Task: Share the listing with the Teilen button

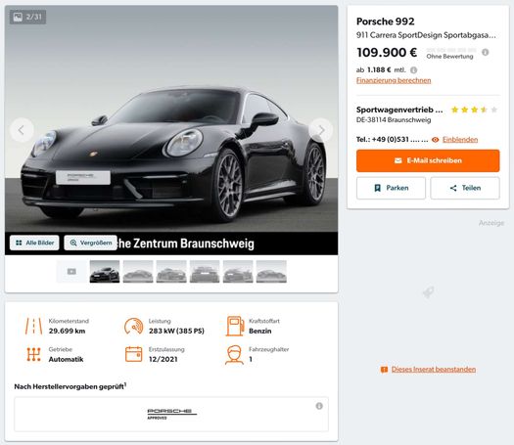Action: tap(465, 188)
